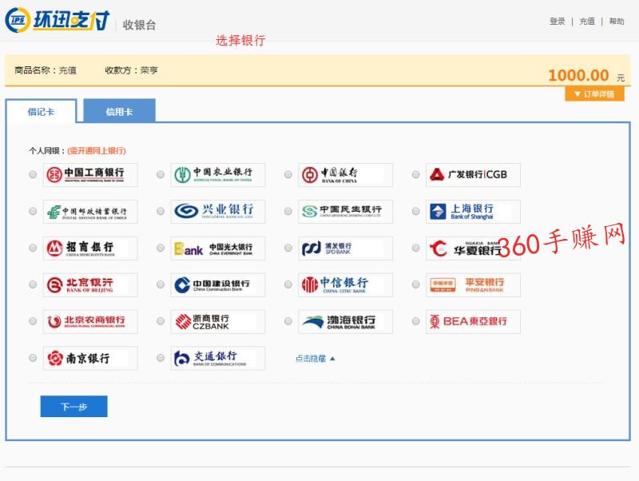Select the 中国工商银行 radio button

[33, 174]
